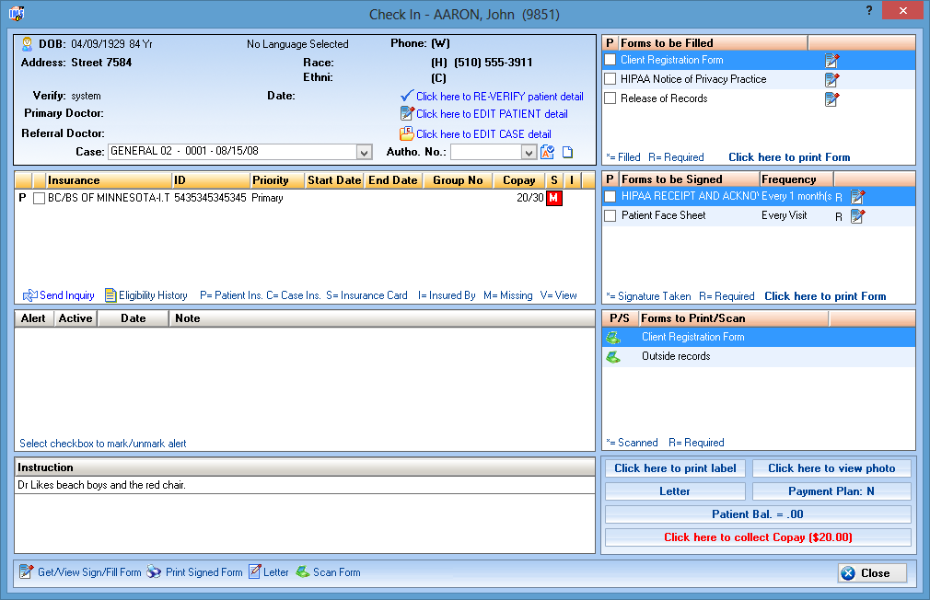The height and width of the screenshot is (600, 930).
Task: Click the print label button
Action: pos(675,468)
